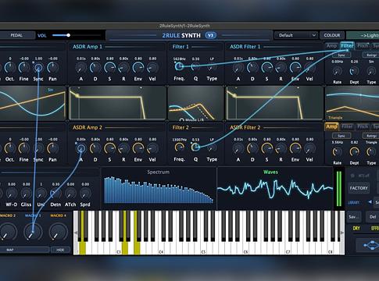This screenshot has height=281, width=379.
Task: Turn the Fine knob on oscillator 1
Action: pos(24,68)
